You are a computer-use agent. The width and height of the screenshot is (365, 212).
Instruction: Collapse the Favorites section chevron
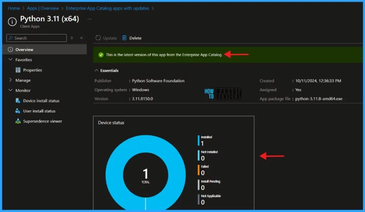pyautogui.click(x=10, y=60)
